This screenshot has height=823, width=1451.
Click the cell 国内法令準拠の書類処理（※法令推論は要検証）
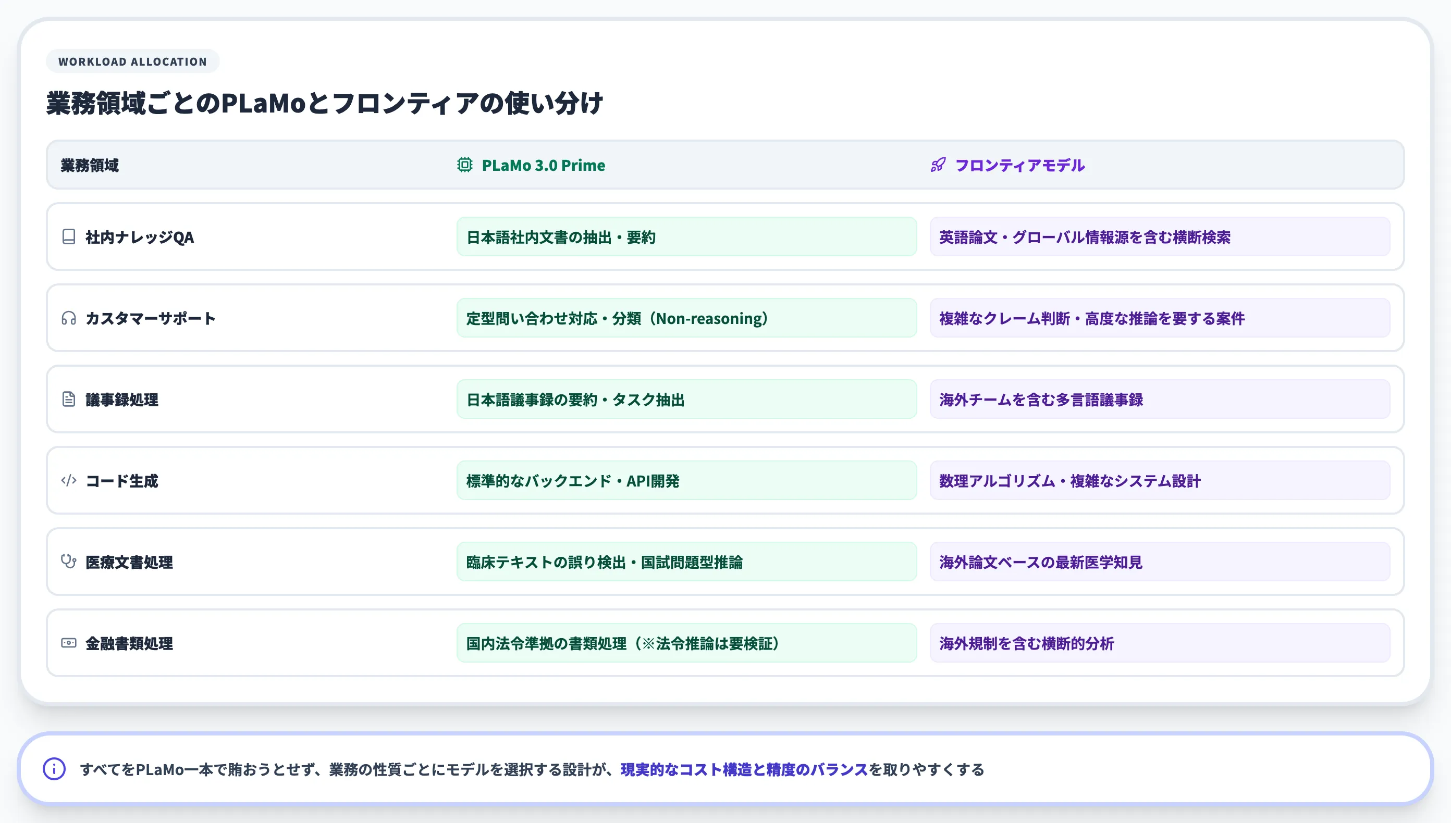pos(686,643)
